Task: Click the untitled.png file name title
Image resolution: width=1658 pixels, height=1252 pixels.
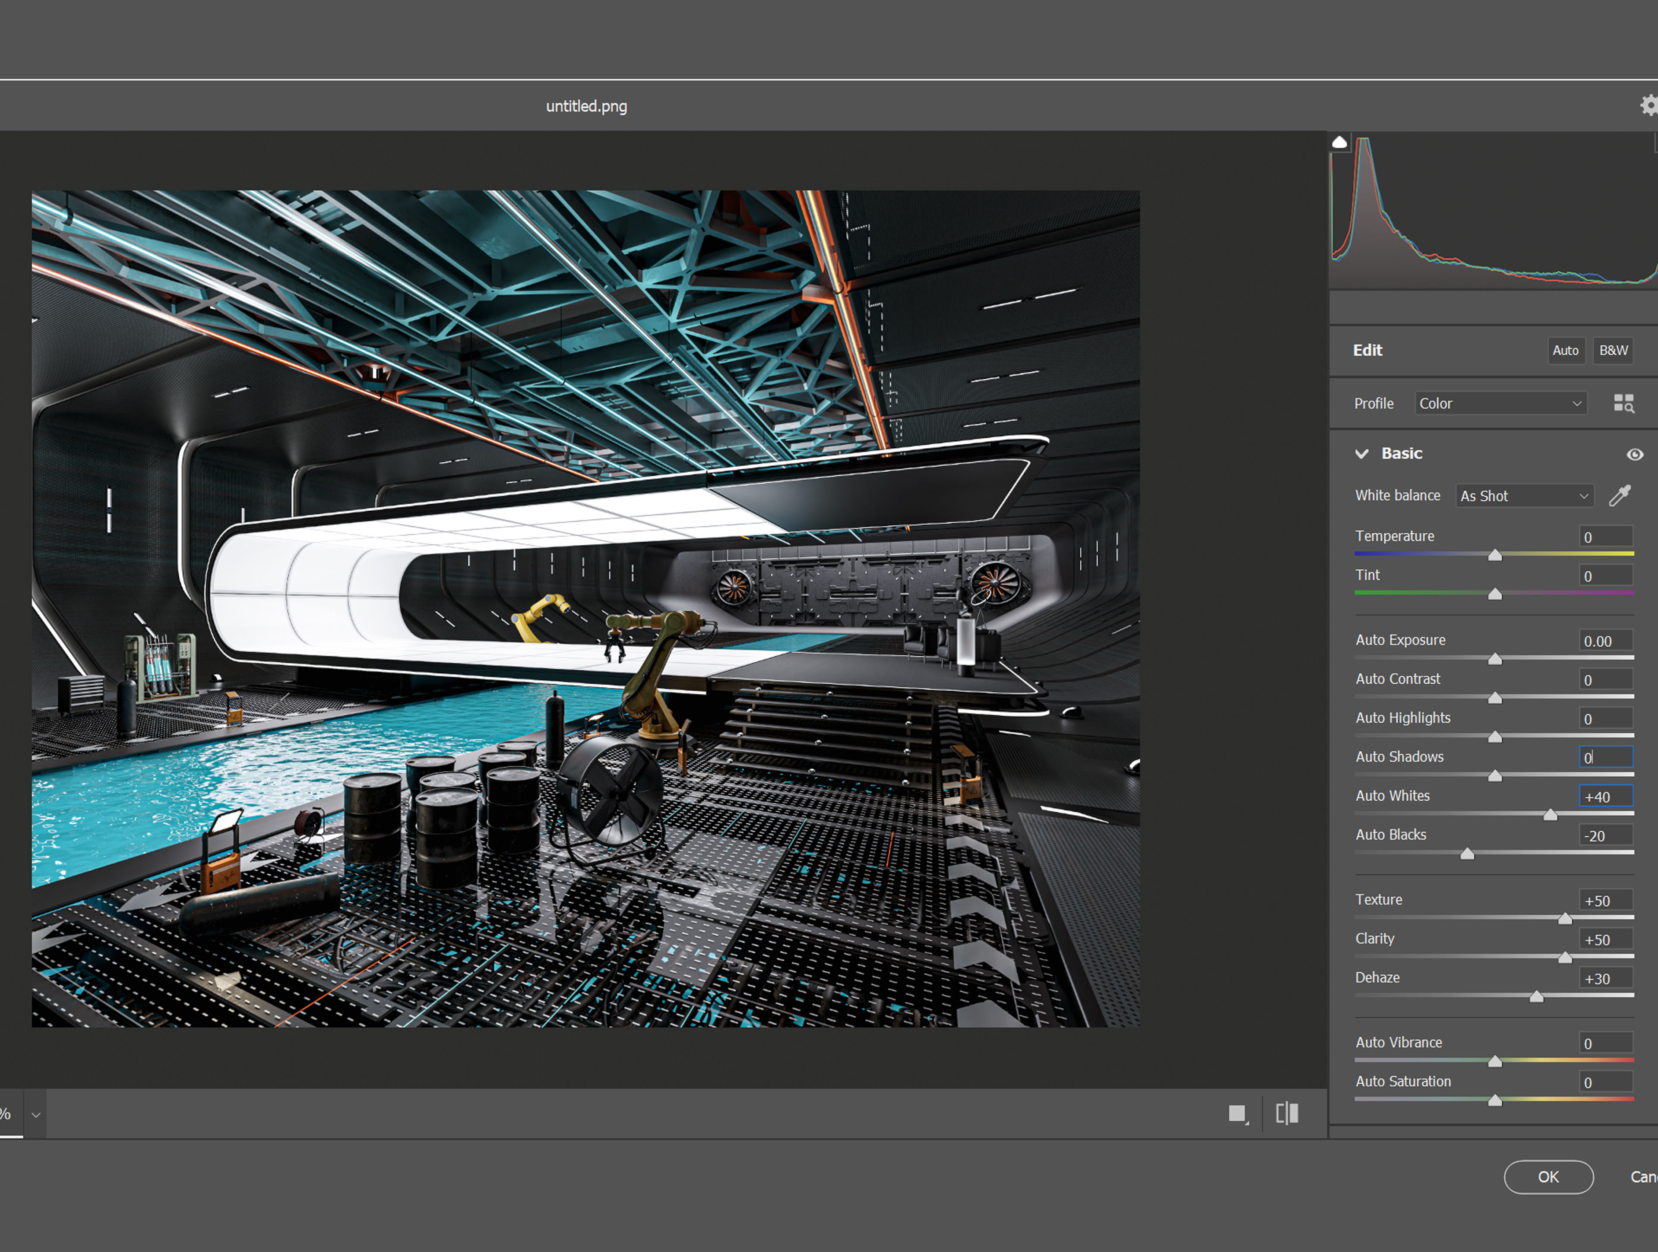Action: (586, 106)
